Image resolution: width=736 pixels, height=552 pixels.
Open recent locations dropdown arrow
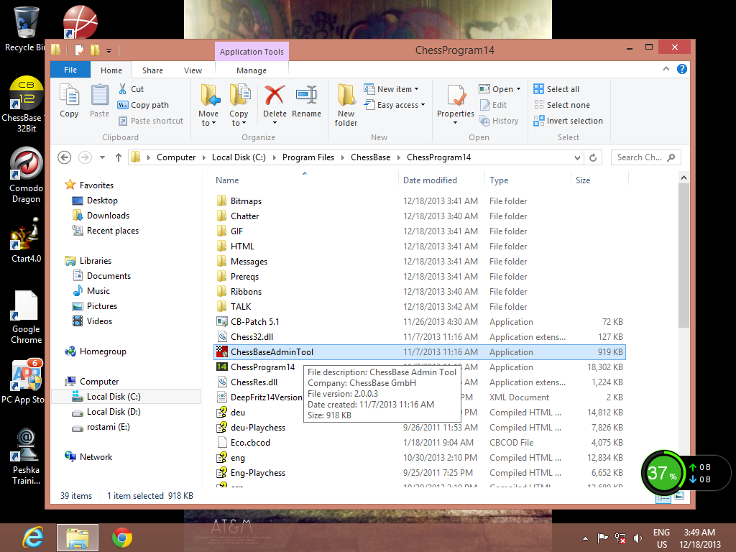coord(102,157)
